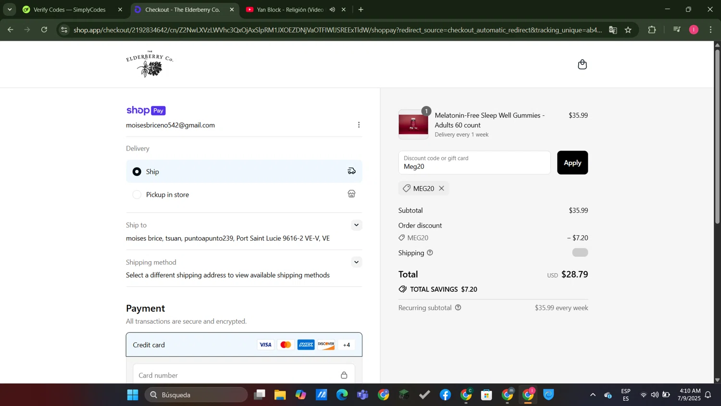Click the TOTAL SAVINGS $7.20 text
Viewport: 721px width, 406px height.
[x=443, y=289]
